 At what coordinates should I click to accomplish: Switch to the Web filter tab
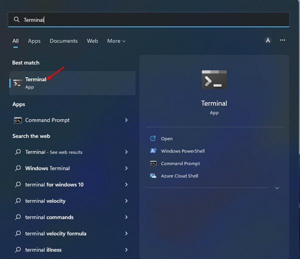coord(92,41)
